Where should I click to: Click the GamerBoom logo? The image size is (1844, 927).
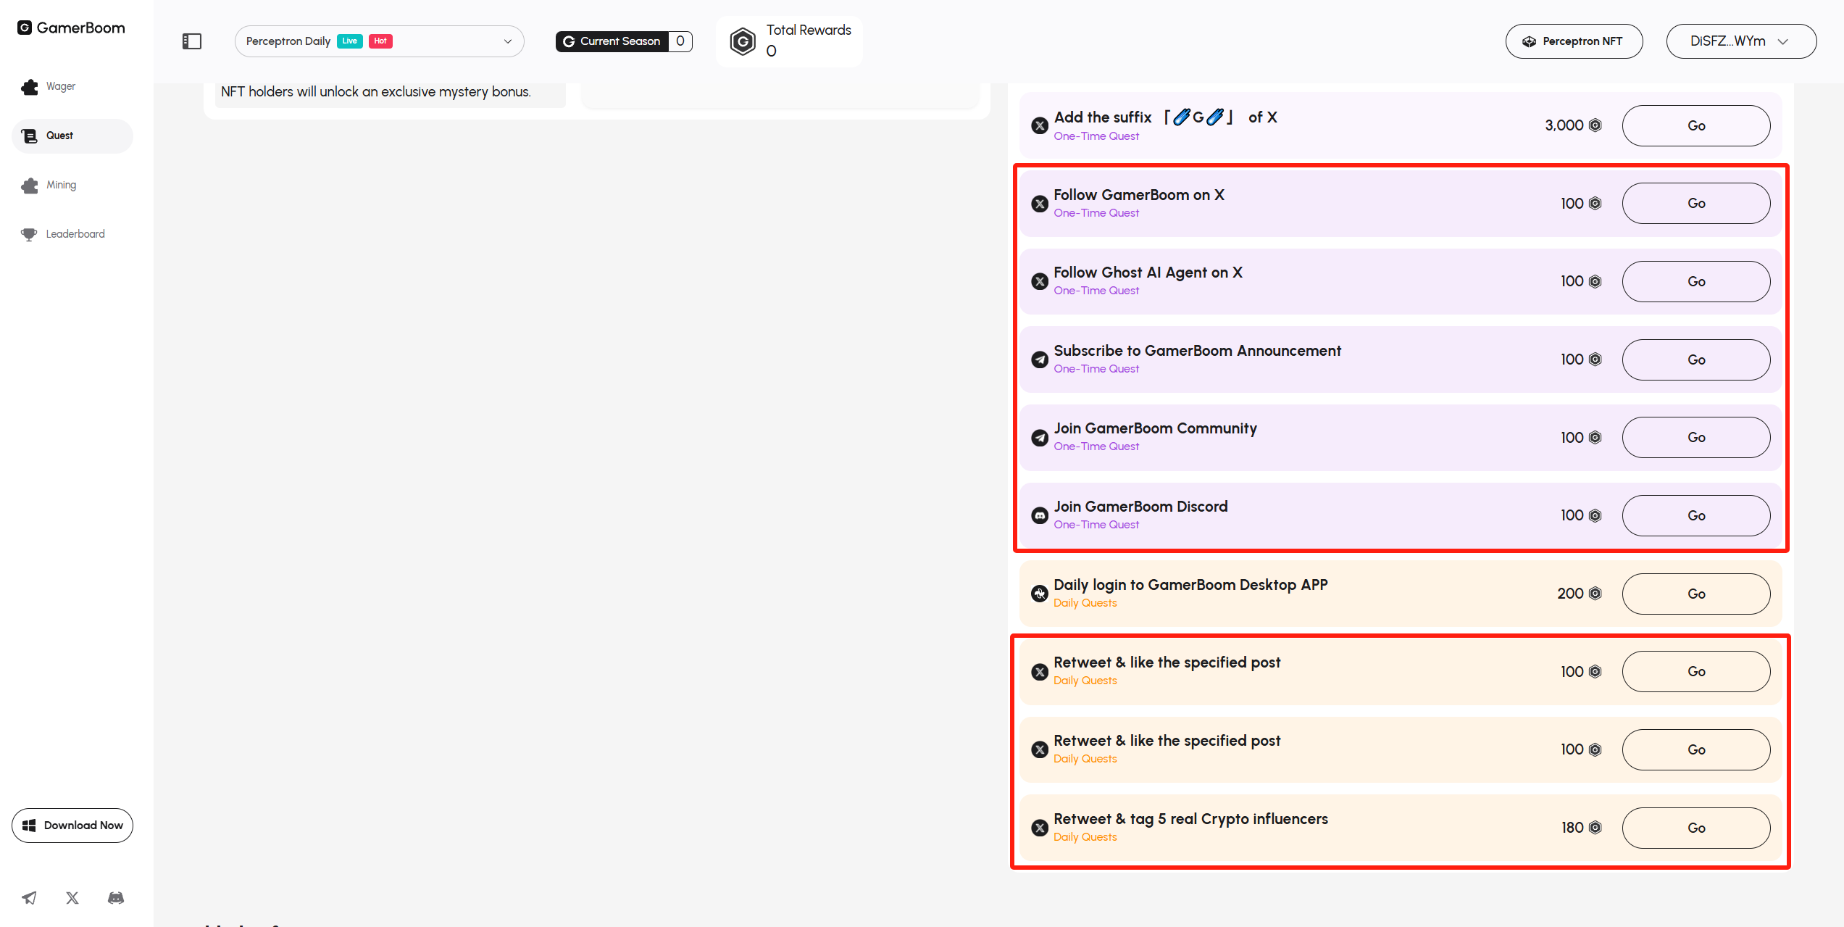coord(71,28)
